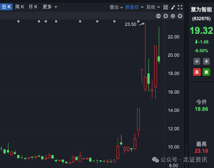
Task: Select the 日K daily chart tab
Action: click(x=6, y=7)
